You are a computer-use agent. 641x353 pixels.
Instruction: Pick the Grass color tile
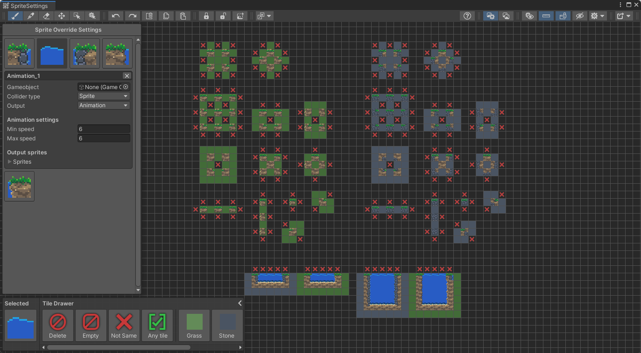[194, 325]
